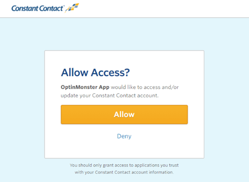Click the orange Allow button

pyautogui.click(x=124, y=114)
